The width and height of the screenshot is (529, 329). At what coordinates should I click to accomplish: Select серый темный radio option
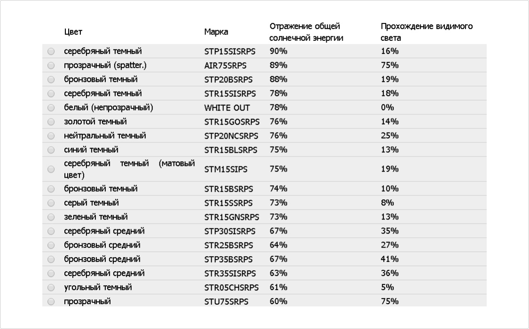pyautogui.click(x=51, y=204)
